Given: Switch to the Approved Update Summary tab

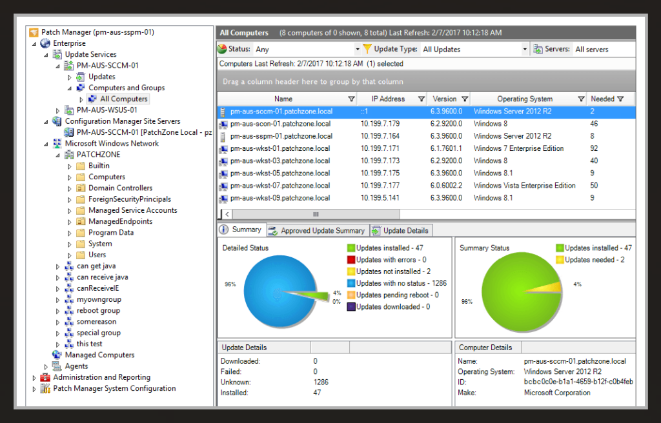Looking at the screenshot, I should coord(320,230).
